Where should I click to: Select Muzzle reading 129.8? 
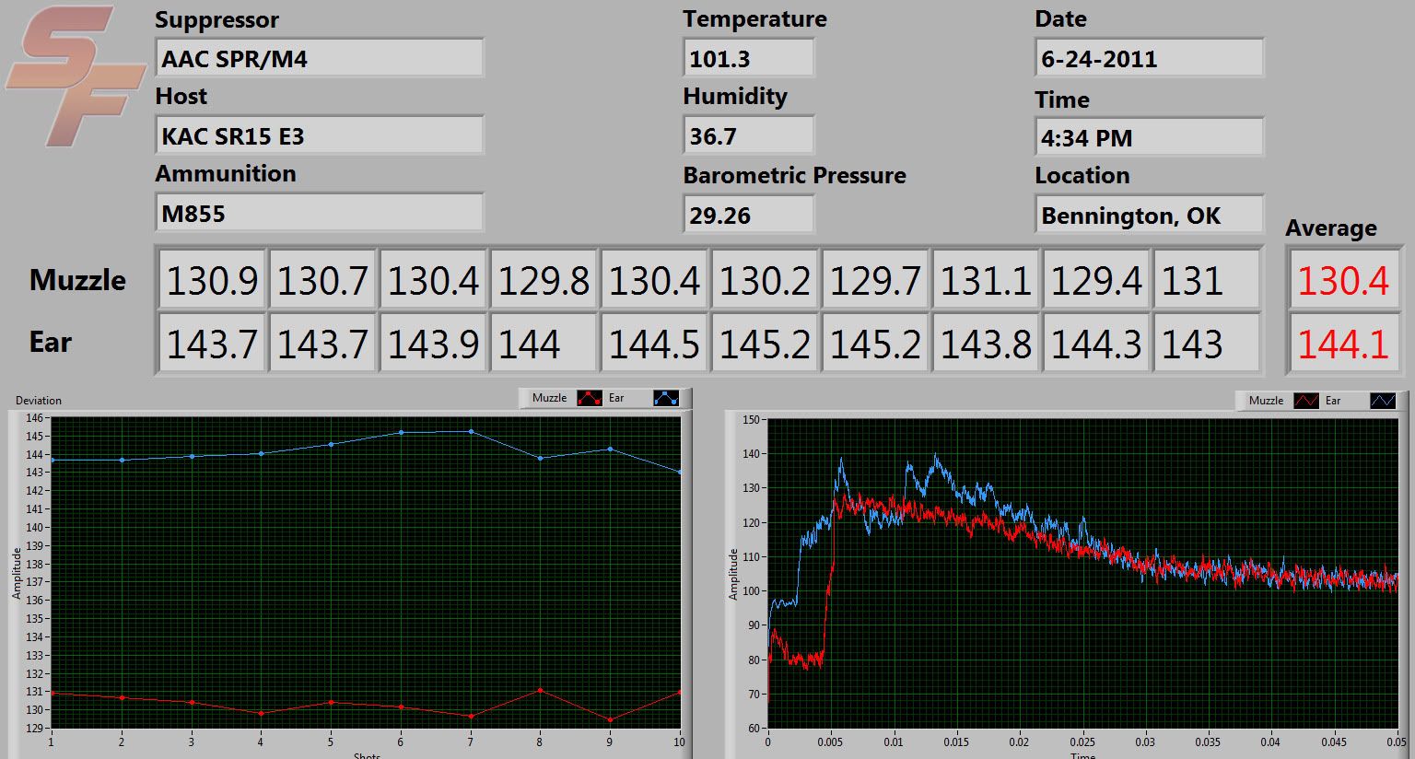click(x=544, y=280)
